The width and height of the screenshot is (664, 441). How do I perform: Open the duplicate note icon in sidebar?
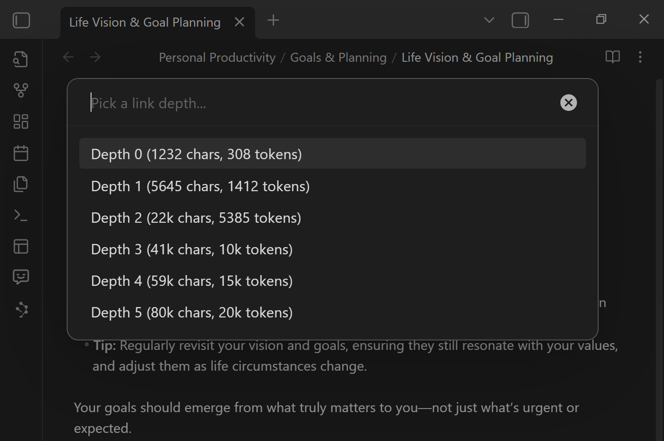pyautogui.click(x=20, y=184)
